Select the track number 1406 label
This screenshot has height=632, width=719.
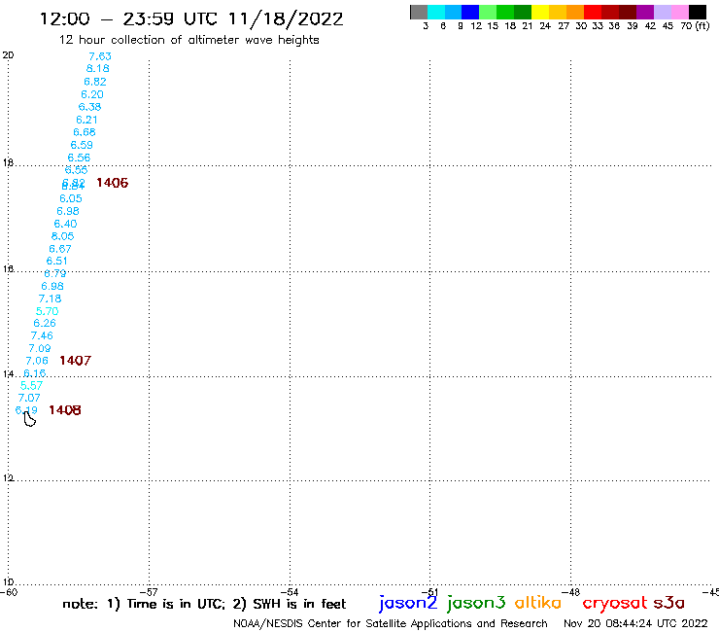tap(113, 183)
